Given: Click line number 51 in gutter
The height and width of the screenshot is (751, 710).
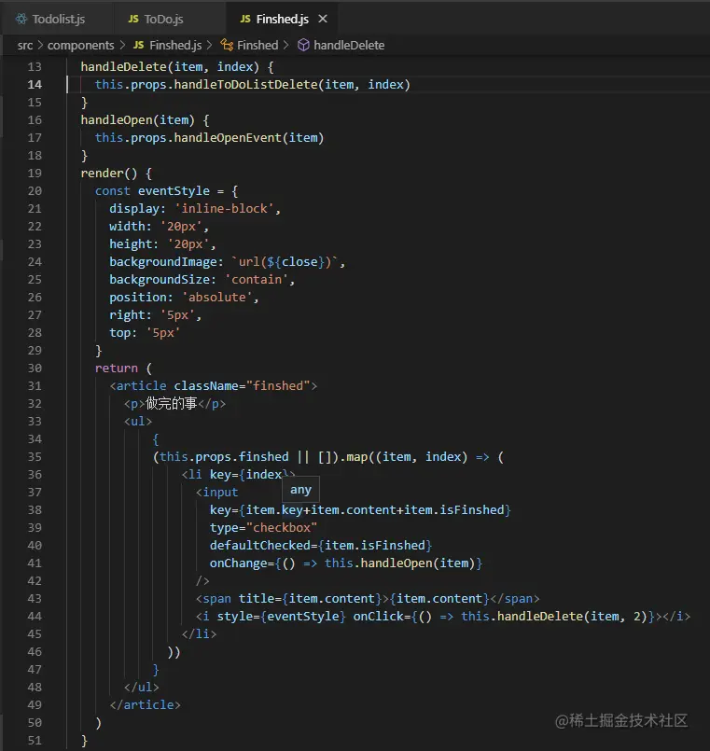Looking at the screenshot, I should coord(35,741).
